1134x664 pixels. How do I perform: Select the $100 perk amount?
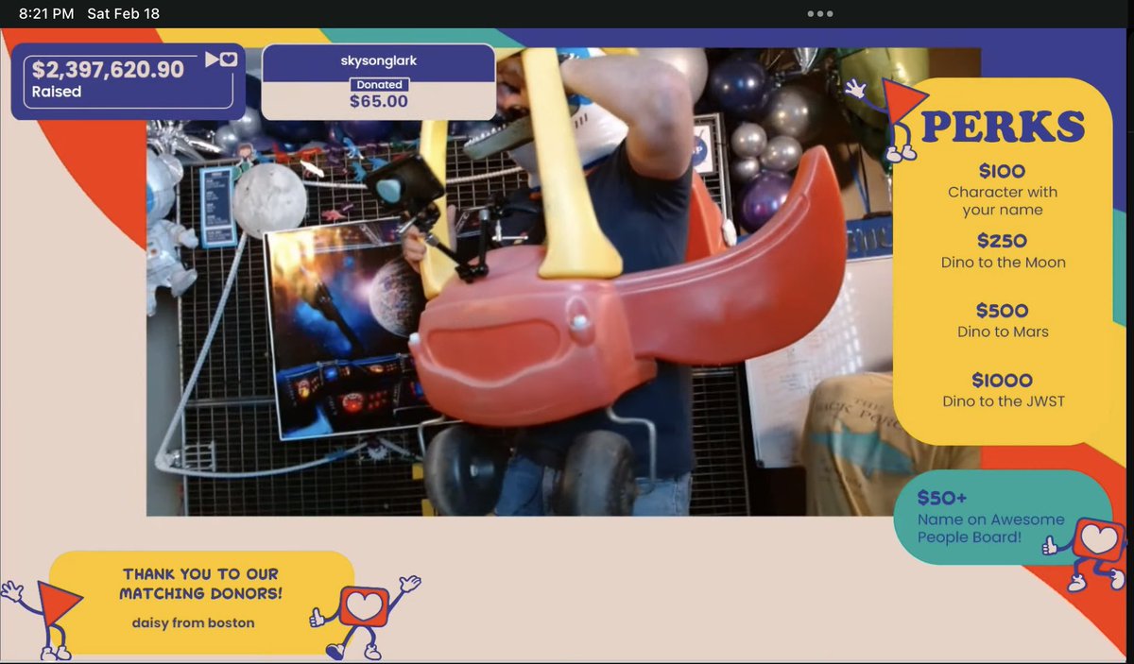(x=1002, y=172)
